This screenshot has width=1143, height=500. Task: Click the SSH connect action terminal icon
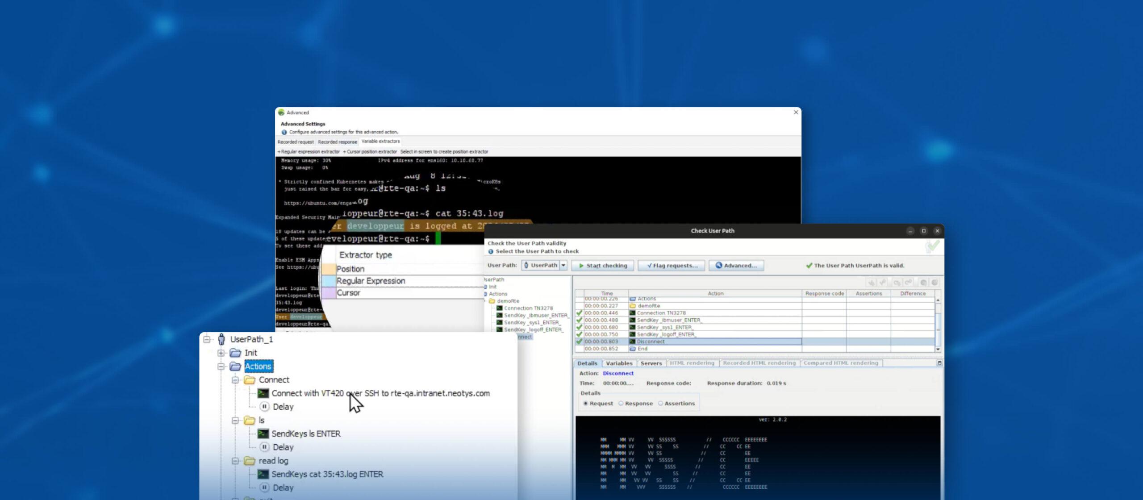pos(263,393)
